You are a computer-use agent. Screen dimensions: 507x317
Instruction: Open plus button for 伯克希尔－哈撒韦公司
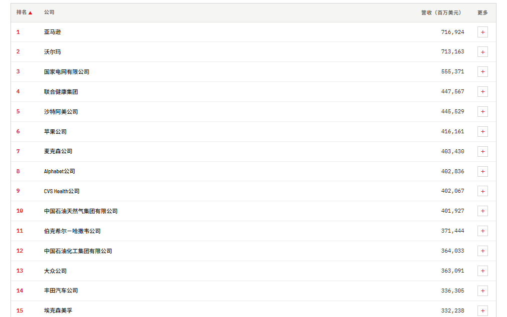[482, 231]
